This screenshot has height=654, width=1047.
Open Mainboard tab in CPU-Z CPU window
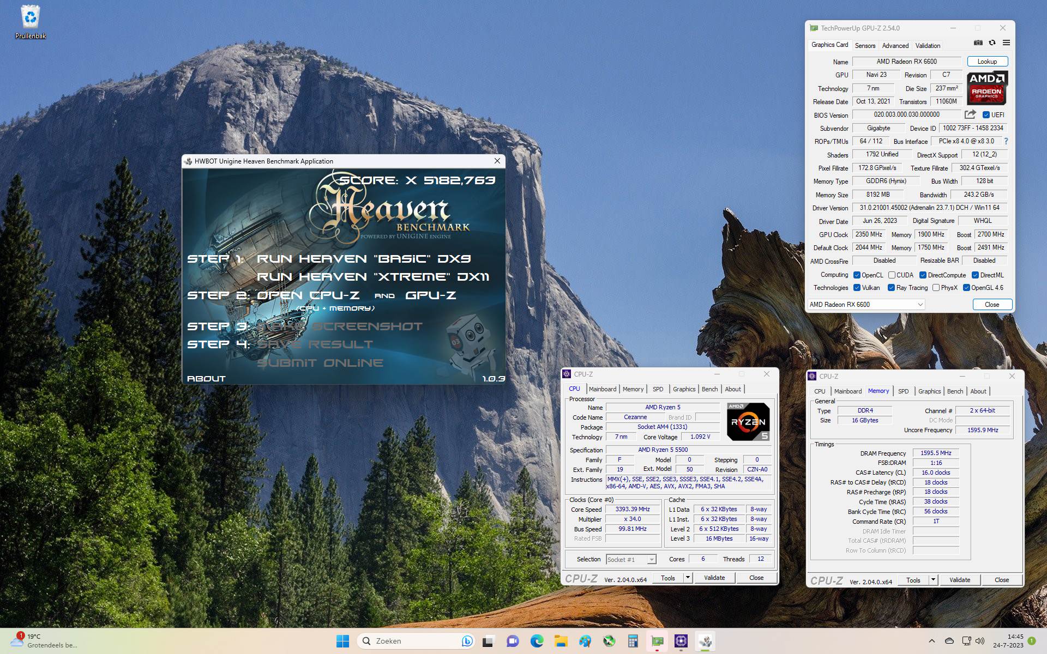coord(603,389)
